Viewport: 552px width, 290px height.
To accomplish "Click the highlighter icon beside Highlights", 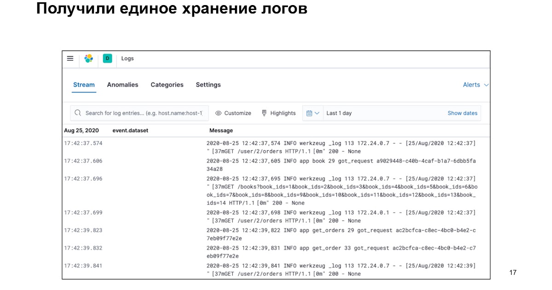I will coord(264,113).
